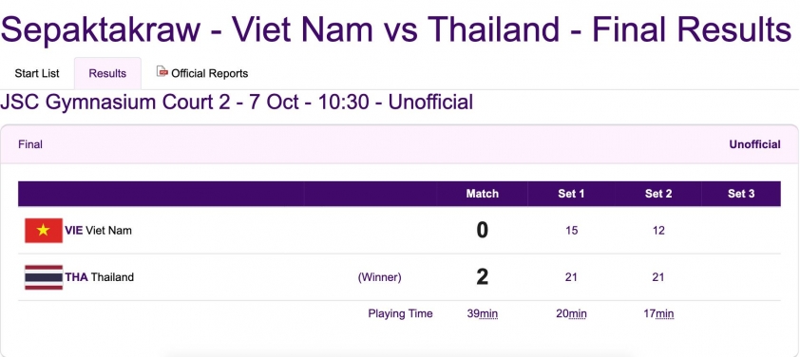Click the 17min Set 2 playing time

click(x=658, y=313)
